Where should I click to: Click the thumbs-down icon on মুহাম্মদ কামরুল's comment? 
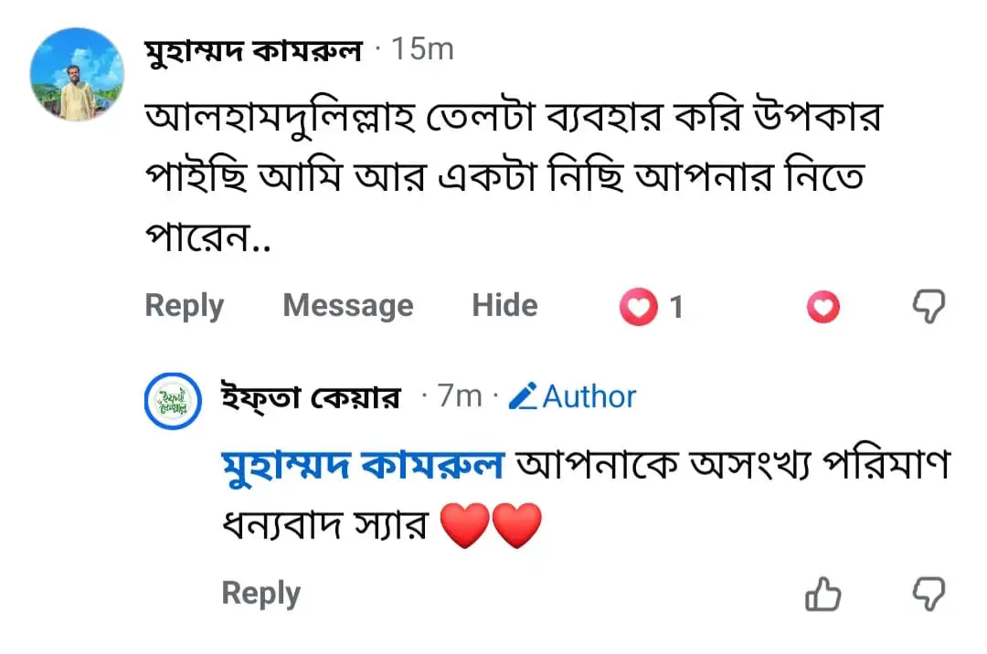[x=929, y=306]
